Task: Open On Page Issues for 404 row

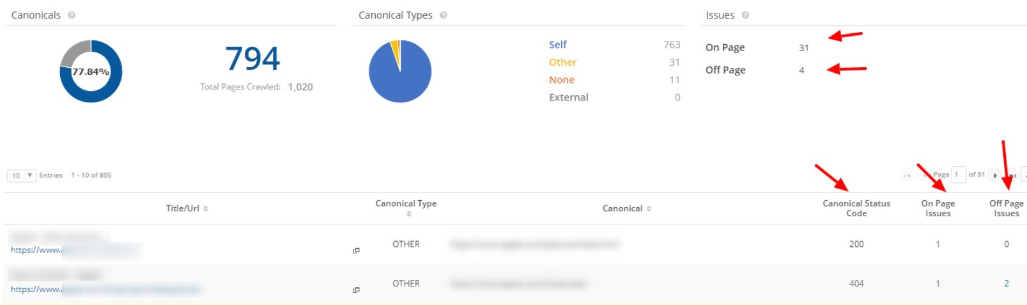Action: (x=938, y=283)
